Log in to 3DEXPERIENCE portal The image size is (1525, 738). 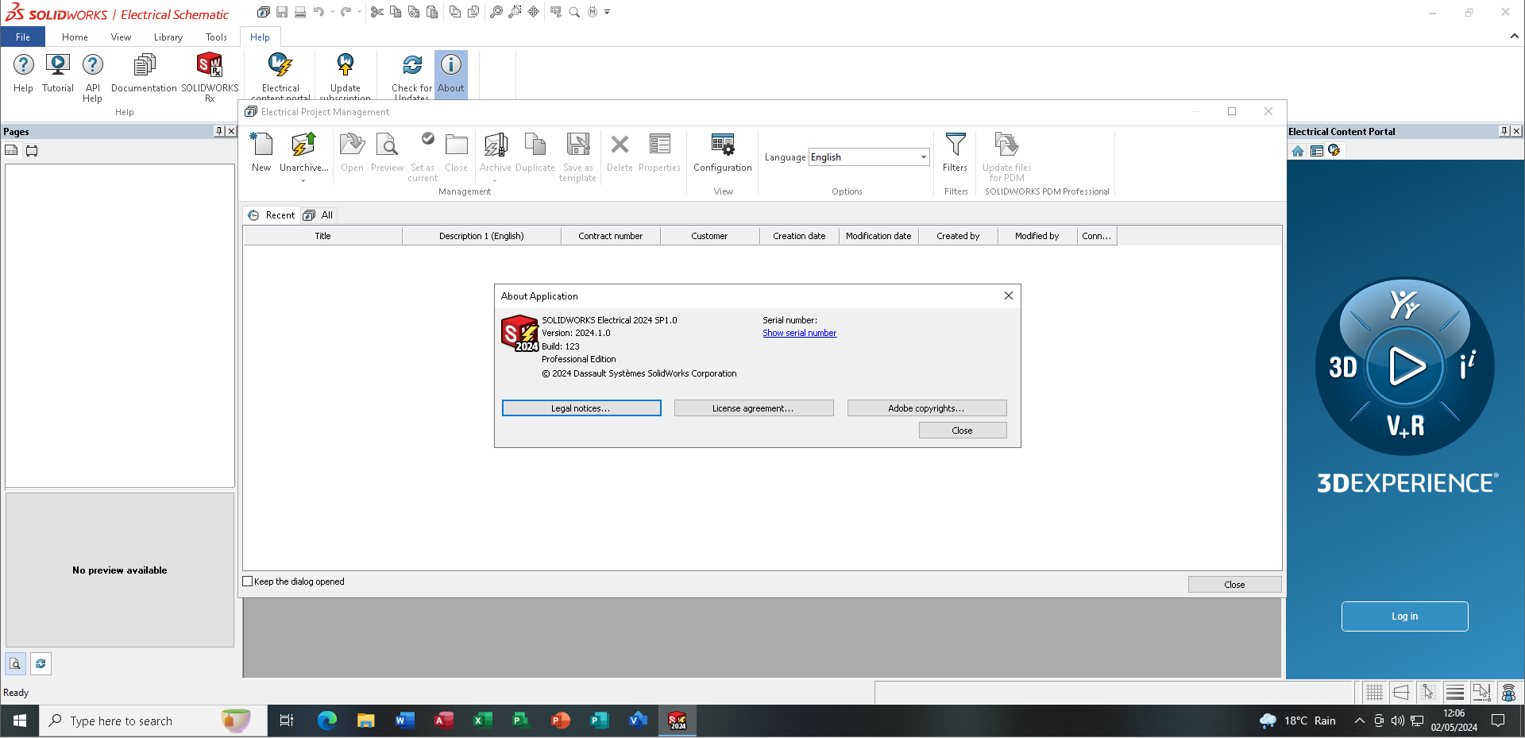[1404, 616]
